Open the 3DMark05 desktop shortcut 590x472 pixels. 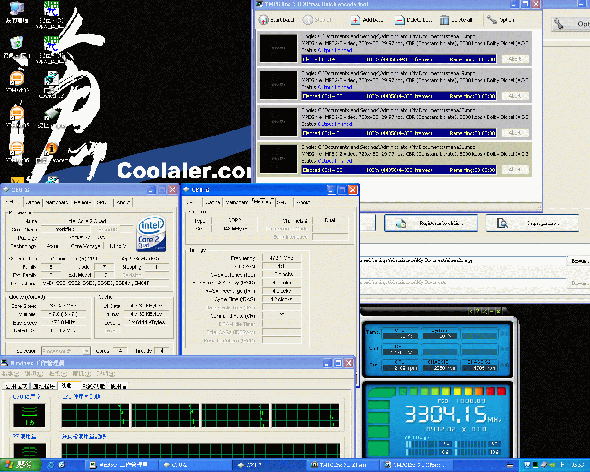tap(17, 117)
